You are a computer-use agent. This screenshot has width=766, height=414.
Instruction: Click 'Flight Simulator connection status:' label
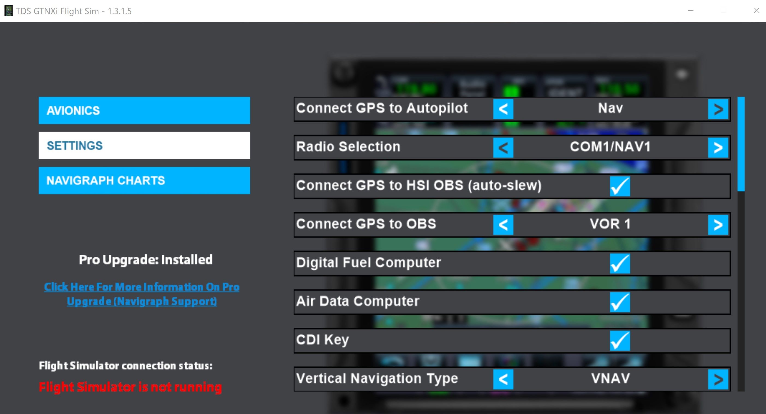(126, 366)
